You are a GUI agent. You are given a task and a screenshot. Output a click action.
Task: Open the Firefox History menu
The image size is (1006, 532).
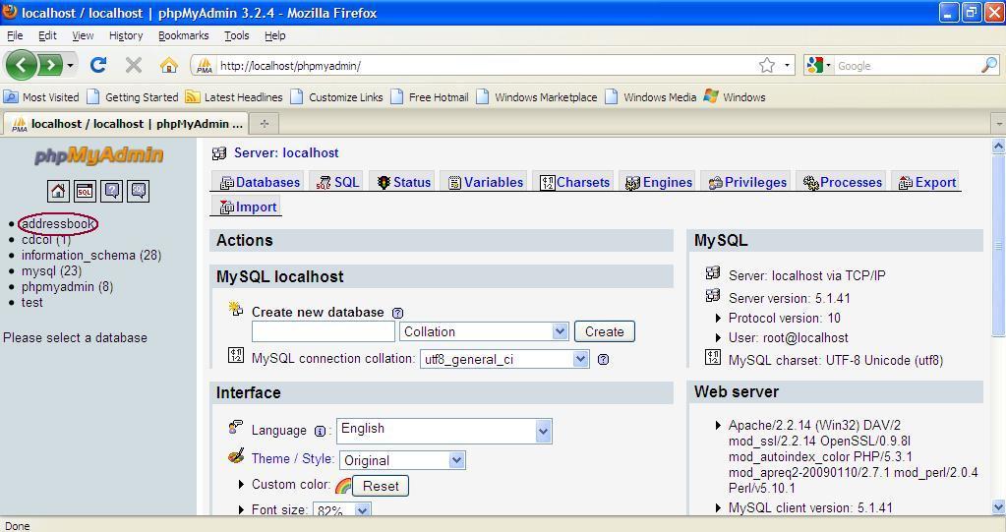click(126, 36)
